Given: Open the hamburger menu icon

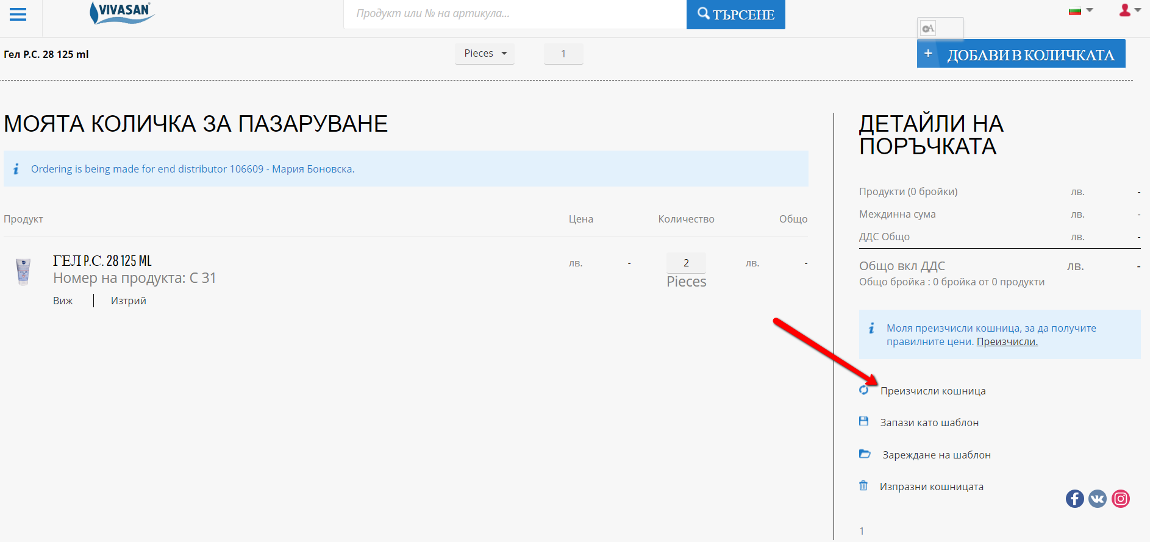Looking at the screenshot, I should (x=18, y=14).
